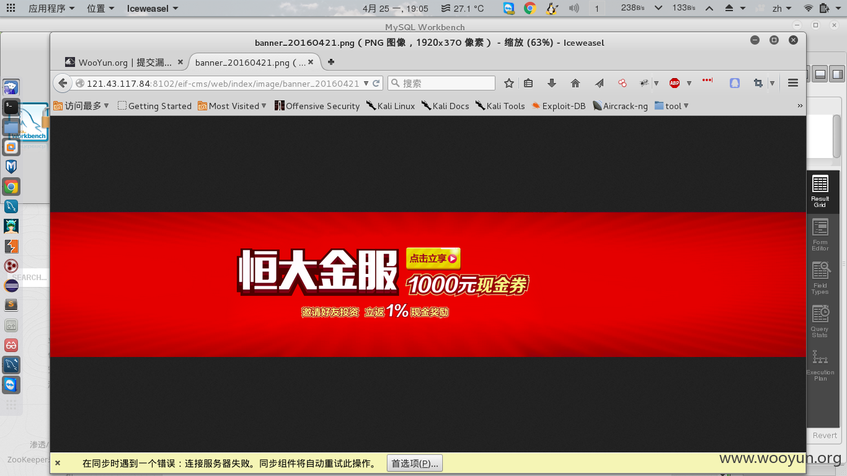Open Result Grid panel in MySQL Workbench
The height and width of the screenshot is (476, 847).
[820, 192]
